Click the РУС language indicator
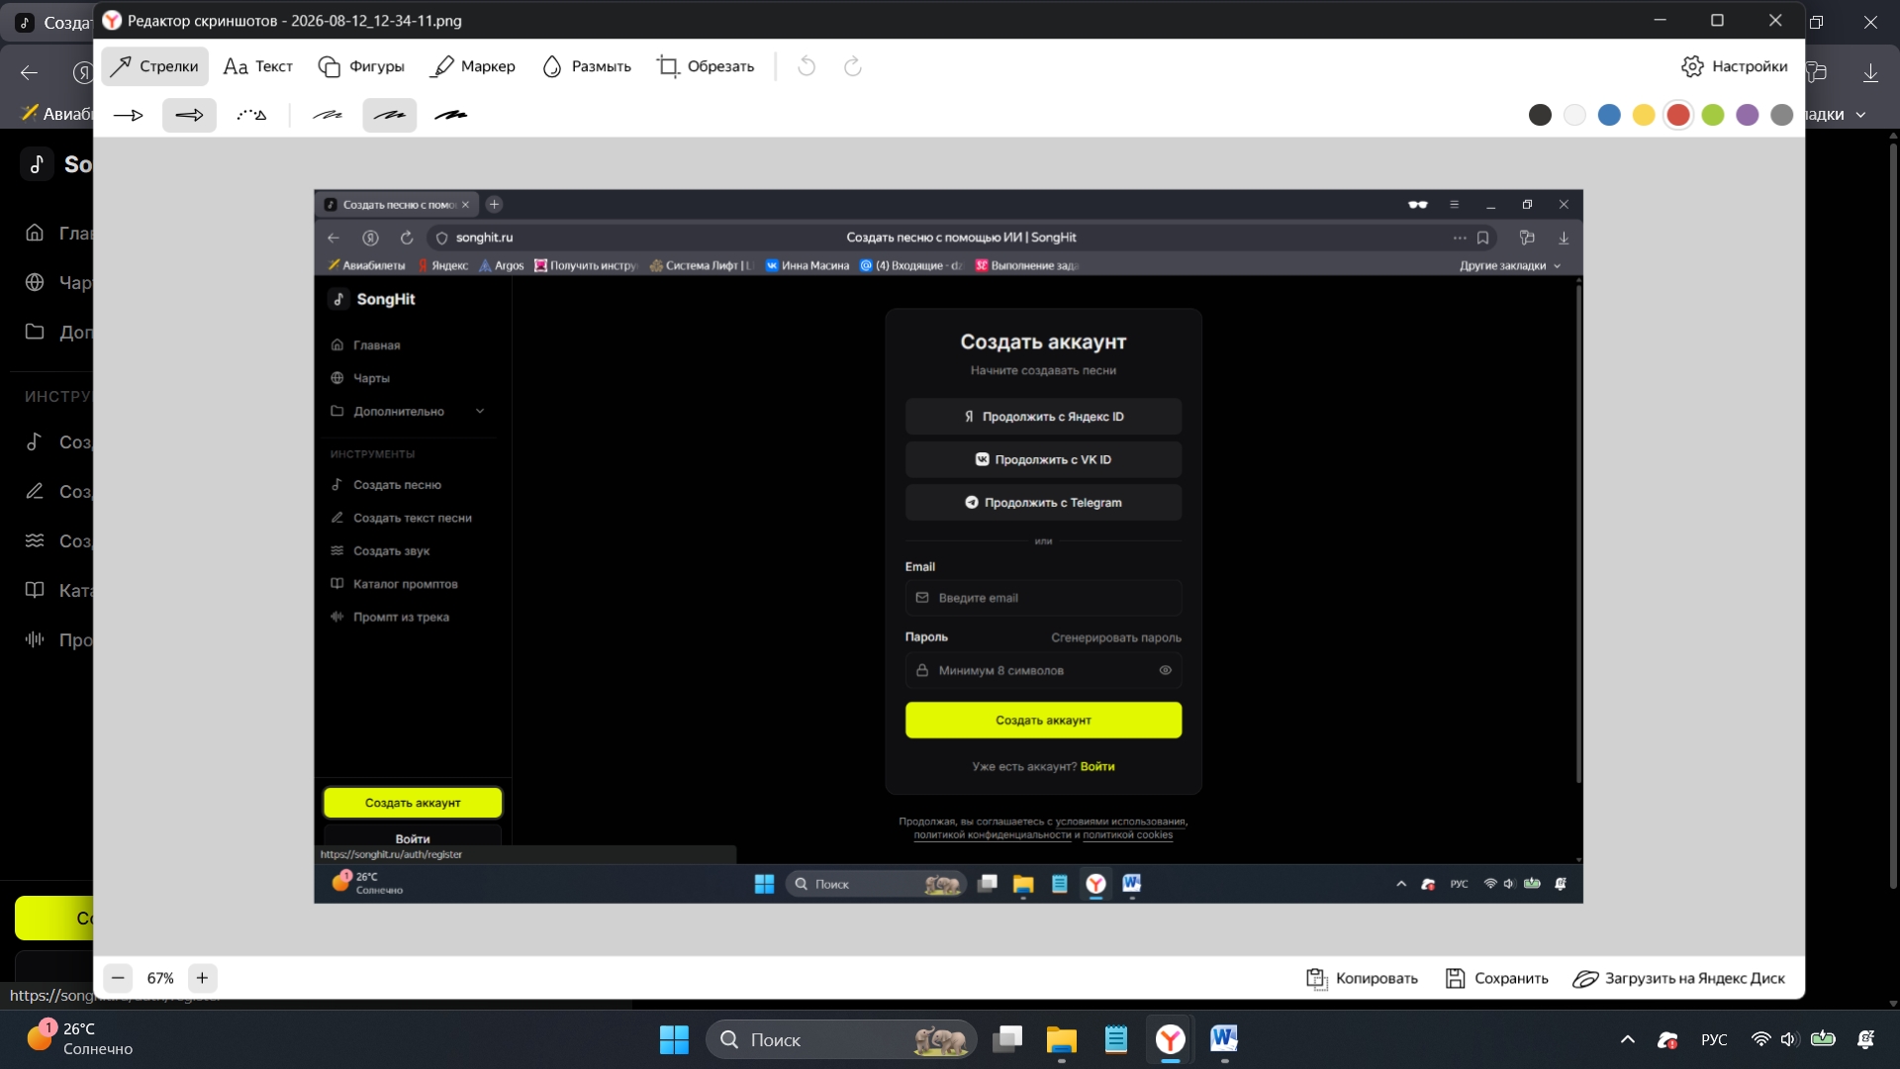The width and height of the screenshot is (1900, 1069). point(1714,1039)
